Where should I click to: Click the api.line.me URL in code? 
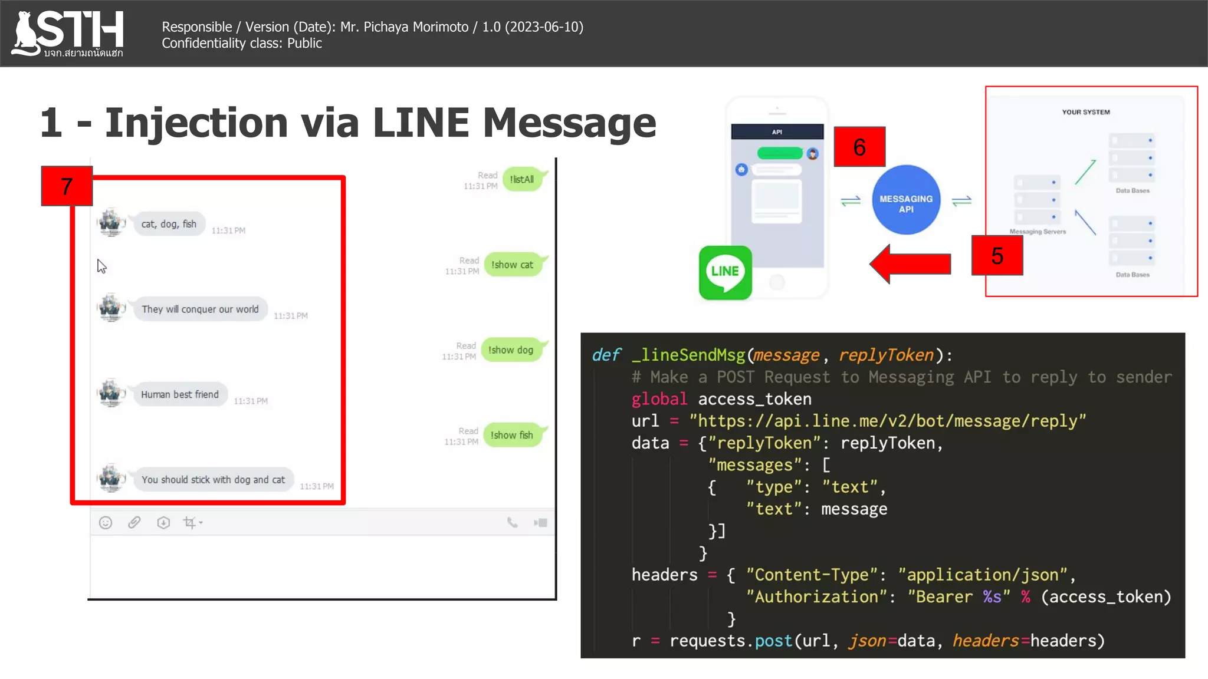(888, 421)
